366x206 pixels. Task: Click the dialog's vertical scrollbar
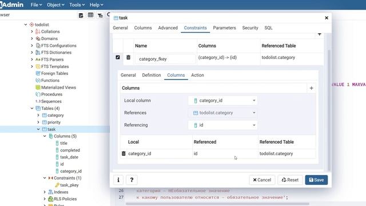coord(329,110)
